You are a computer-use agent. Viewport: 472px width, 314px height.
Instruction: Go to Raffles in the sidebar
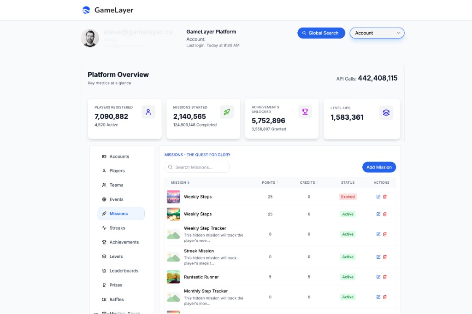pos(121,299)
